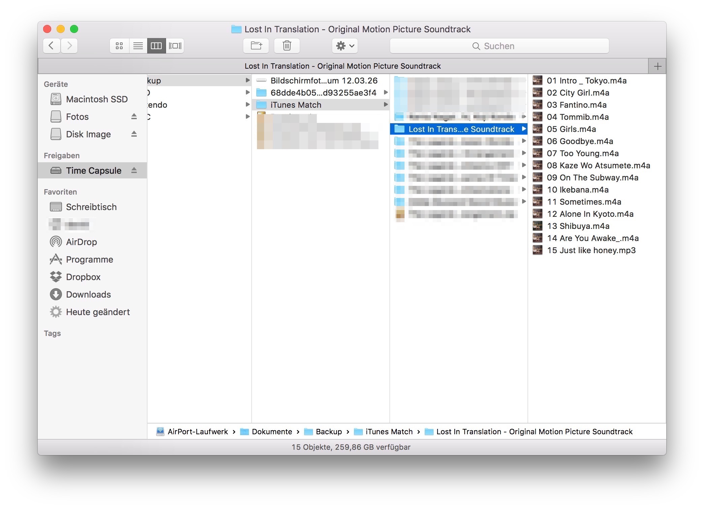704x509 pixels.
Task: Click the new folder toolbar icon
Action: (256, 46)
